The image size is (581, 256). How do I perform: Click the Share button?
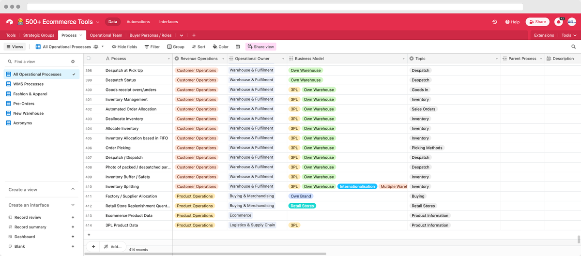point(537,22)
